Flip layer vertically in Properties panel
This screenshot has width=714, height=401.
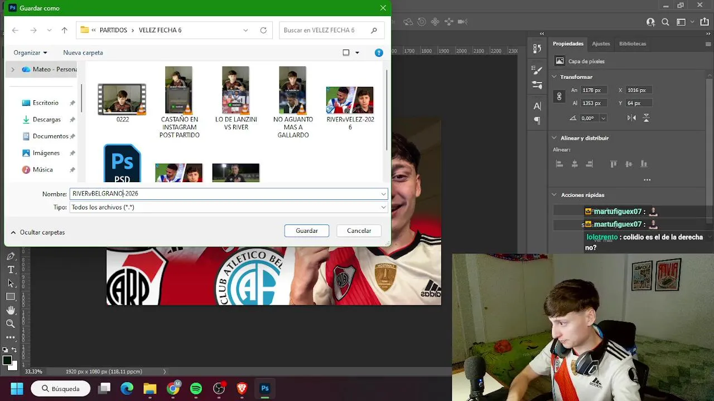point(647,118)
